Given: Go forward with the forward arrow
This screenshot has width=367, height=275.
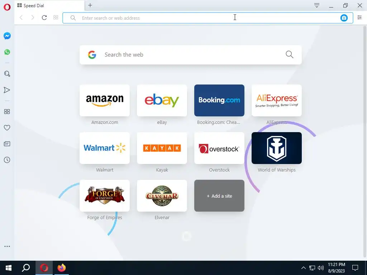Looking at the screenshot, I should [33, 18].
